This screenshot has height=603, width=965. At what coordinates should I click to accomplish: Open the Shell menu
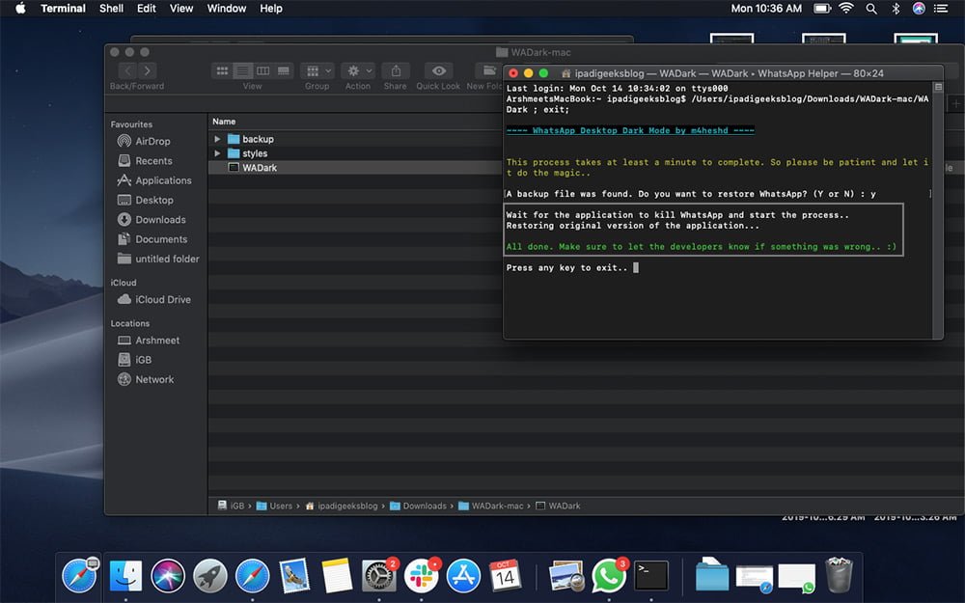tap(111, 9)
